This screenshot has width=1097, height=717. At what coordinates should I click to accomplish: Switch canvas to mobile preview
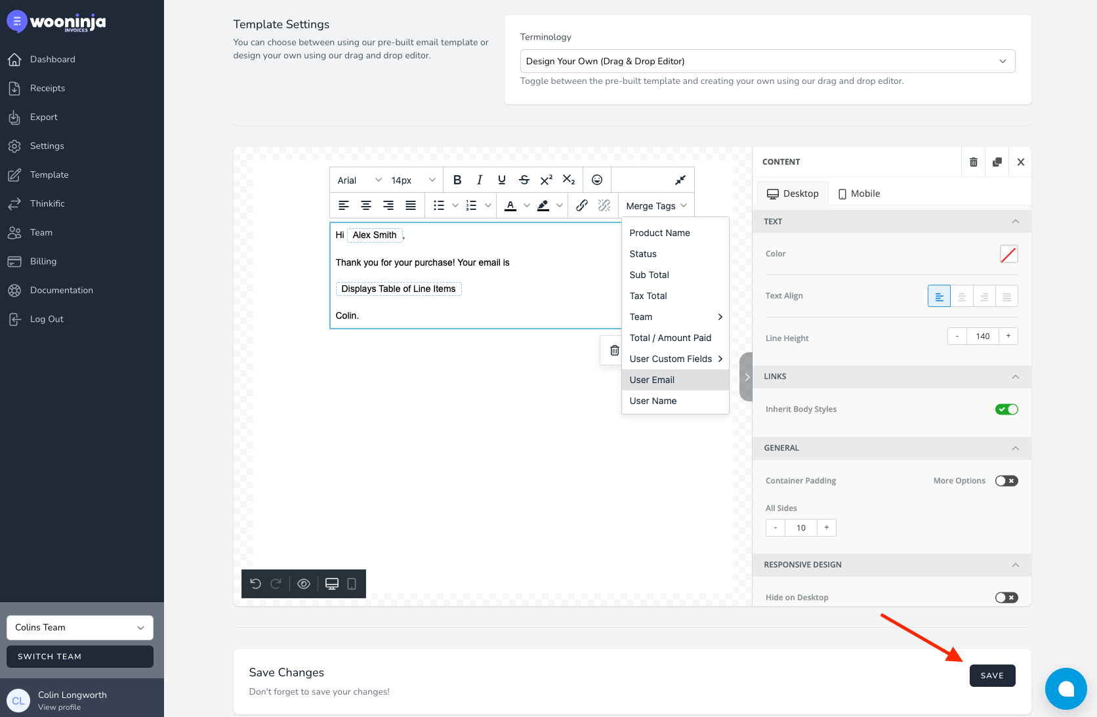coord(352,584)
